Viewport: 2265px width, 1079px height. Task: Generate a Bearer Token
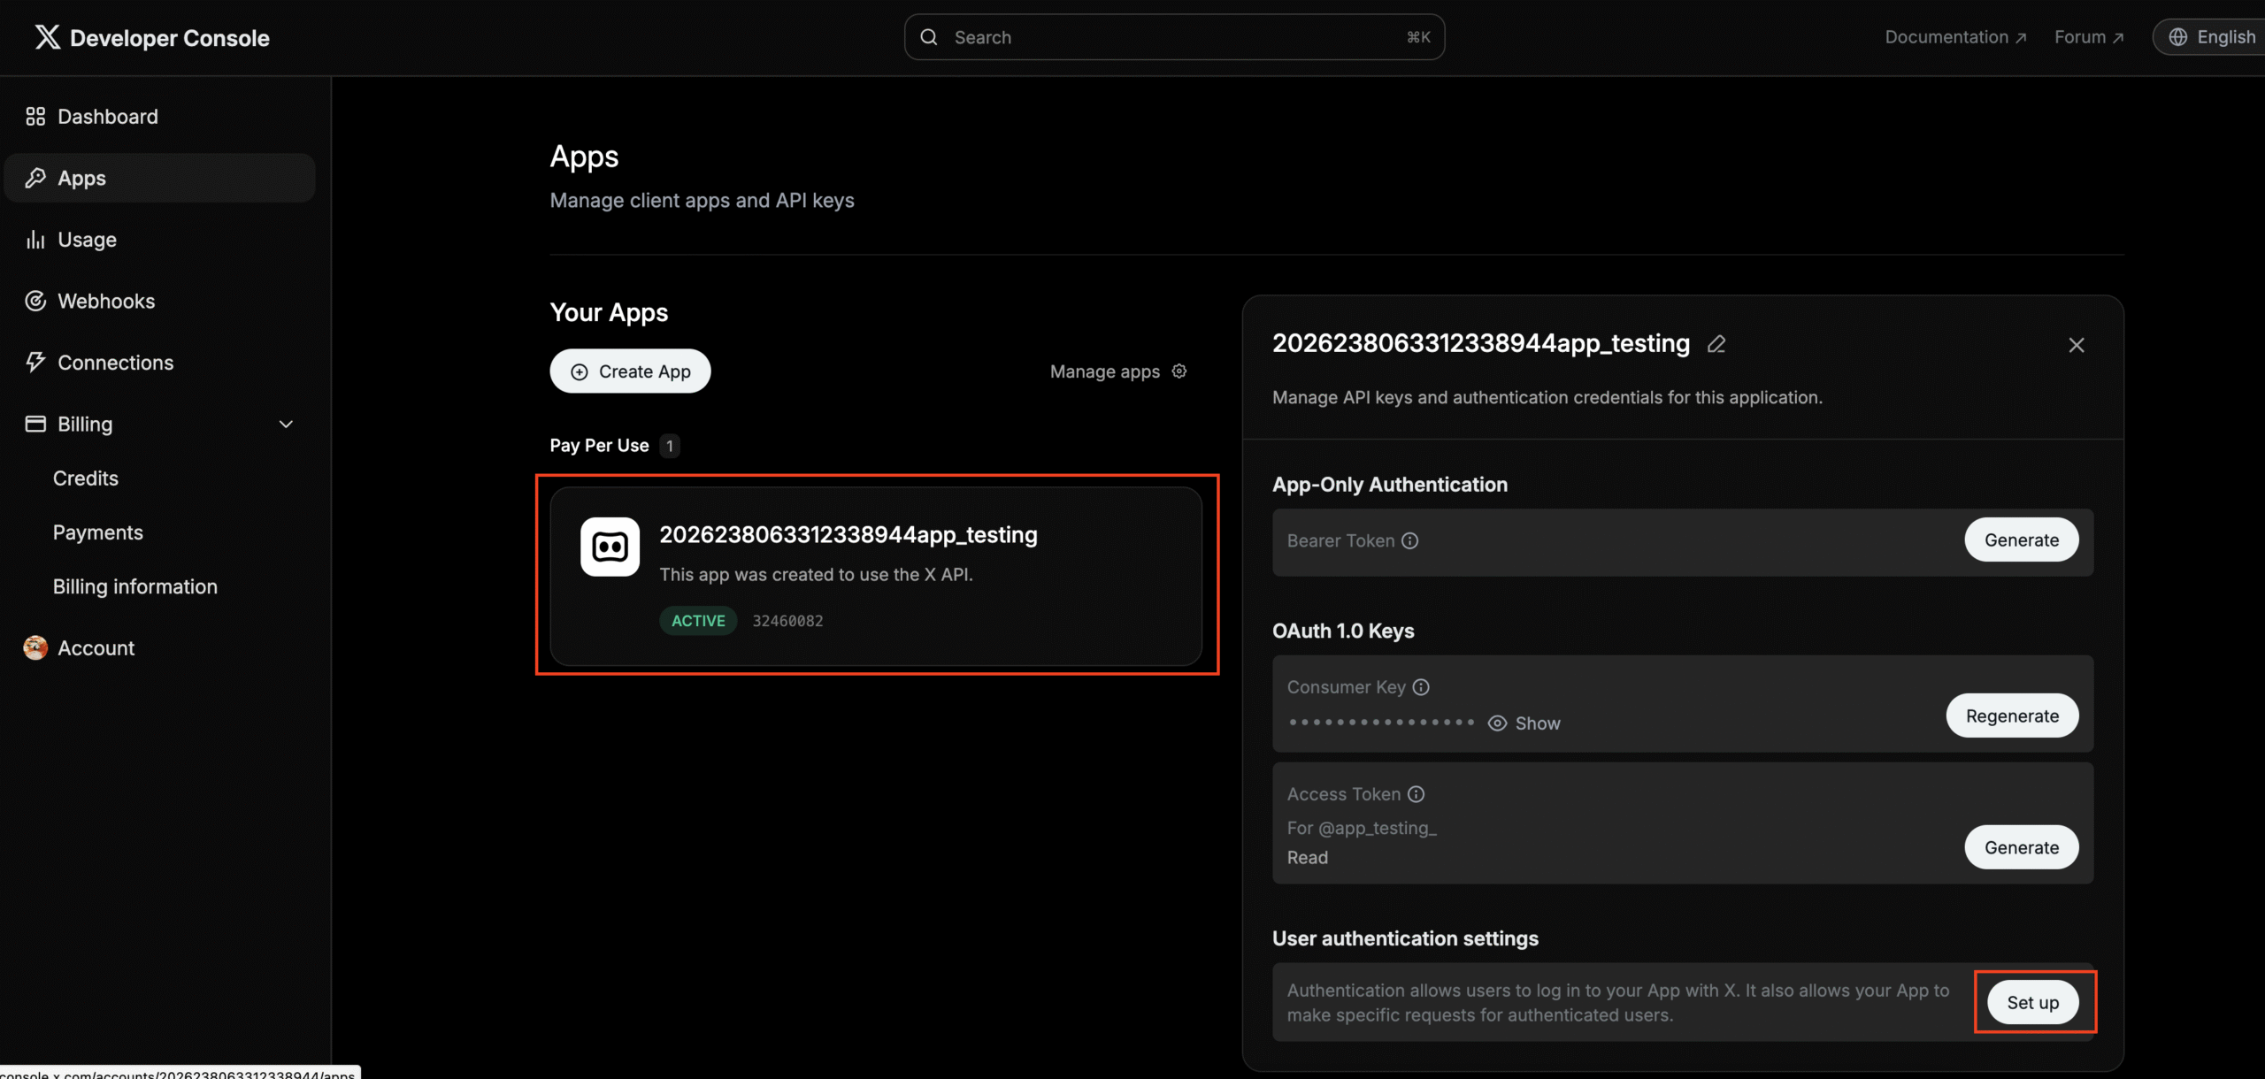[2021, 540]
